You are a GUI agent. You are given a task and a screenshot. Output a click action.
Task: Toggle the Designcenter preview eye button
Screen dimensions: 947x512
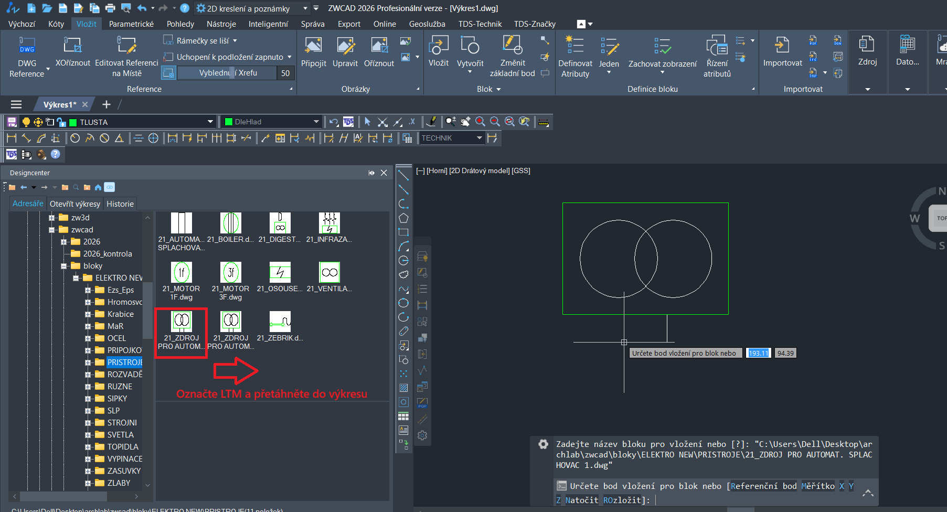coord(109,187)
